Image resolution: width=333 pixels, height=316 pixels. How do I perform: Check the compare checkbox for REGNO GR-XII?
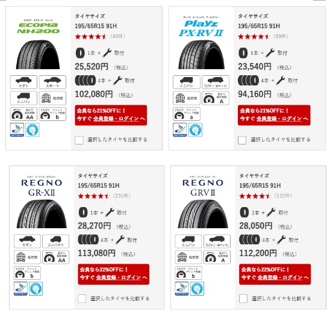(82, 299)
